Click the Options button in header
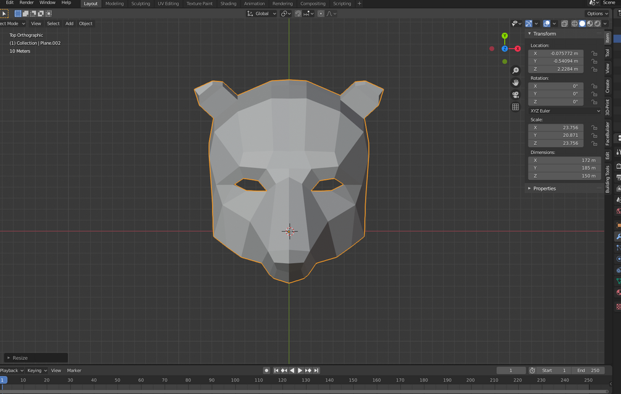Image resolution: width=621 pixels, height=394 pixels. point(597,14)
